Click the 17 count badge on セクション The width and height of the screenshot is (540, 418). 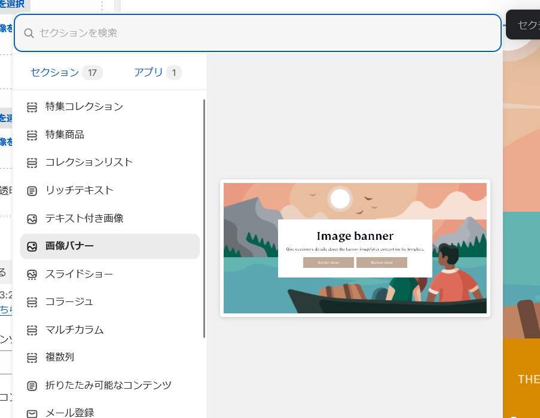(x=92, y=73)
